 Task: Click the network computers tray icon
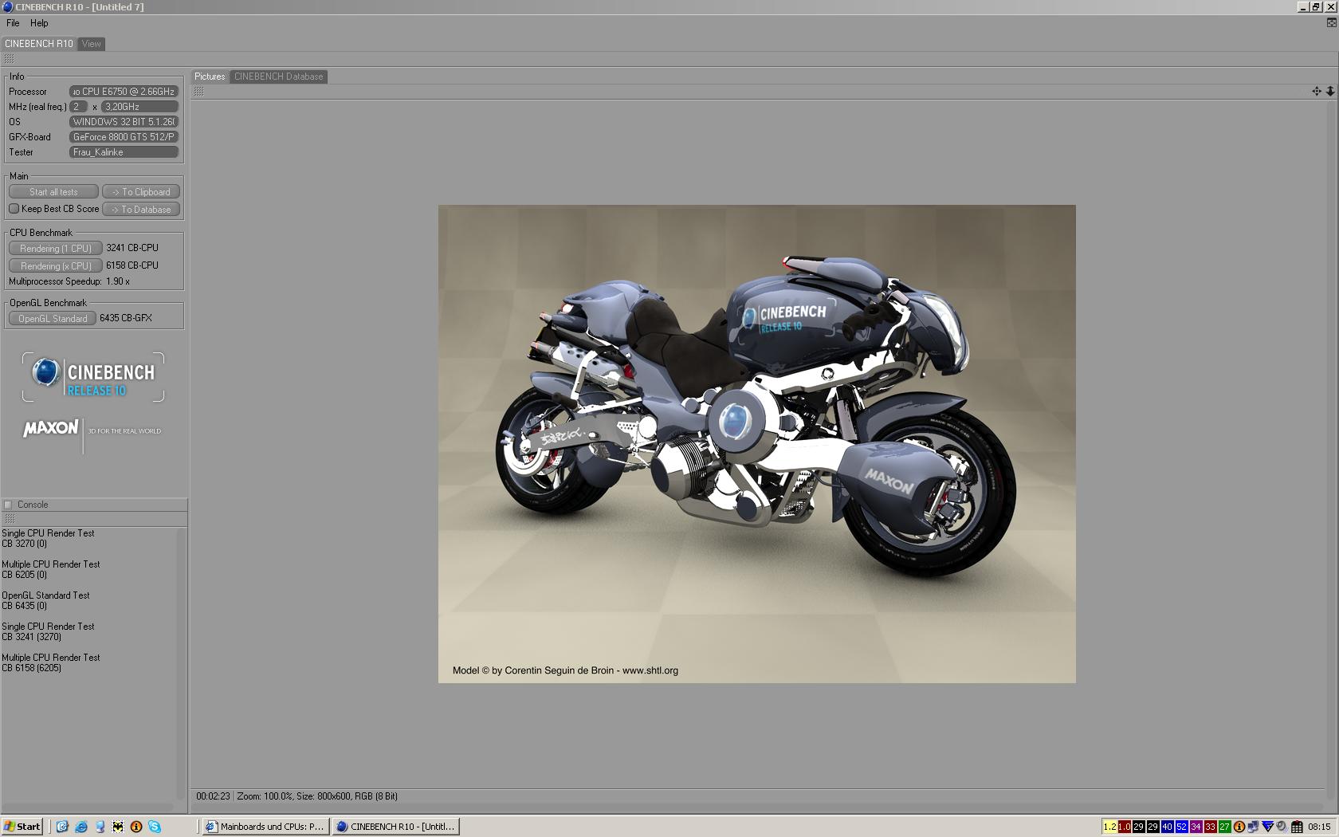[1253, 827]
